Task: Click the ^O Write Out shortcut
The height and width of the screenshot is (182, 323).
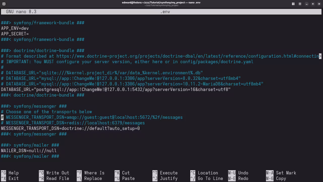Action: pyautogui.click(x=54, y=173)
